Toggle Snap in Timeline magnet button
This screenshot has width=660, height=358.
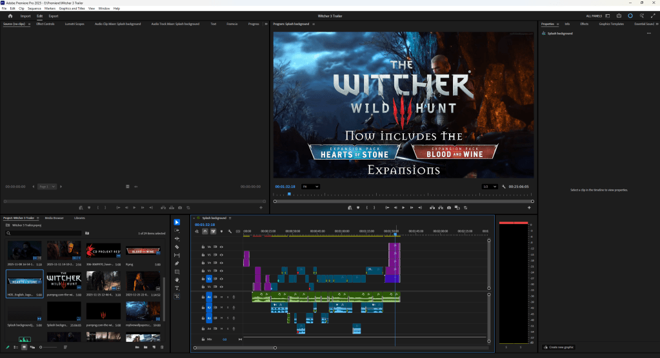[205, 231]
